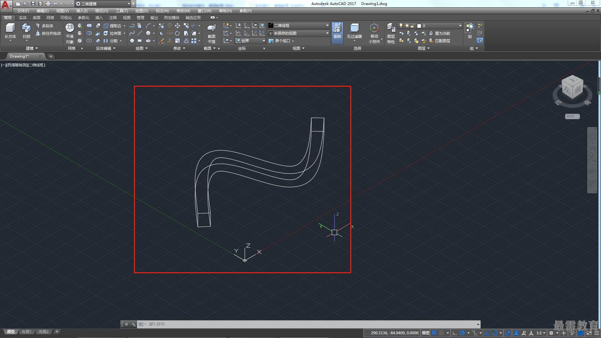This screenshot has height=338, width=601.
Task: Open the 修改(M) menu
Action: point(183,11)
